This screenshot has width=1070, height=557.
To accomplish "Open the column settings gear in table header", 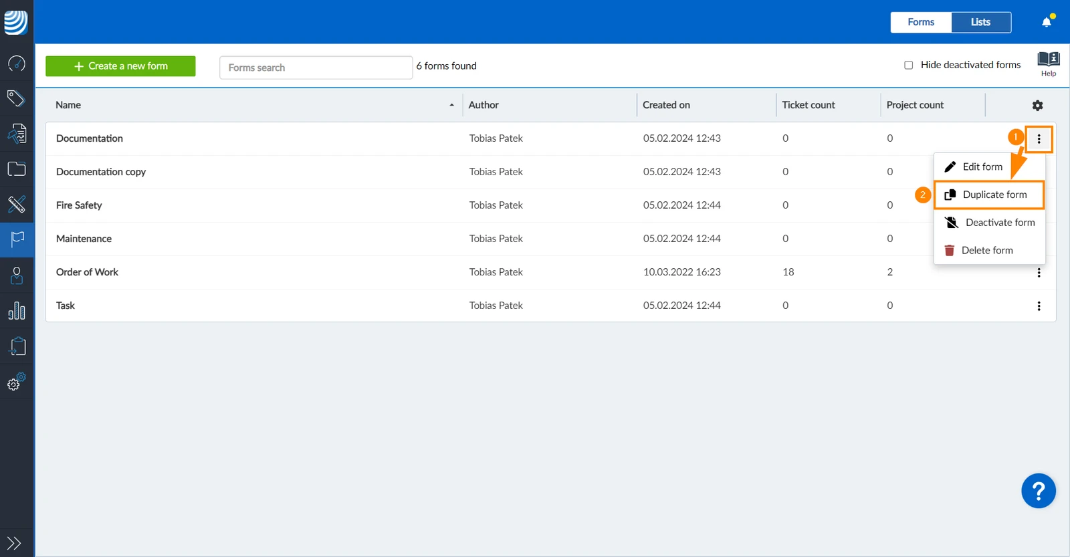I will click(1037, 105).
